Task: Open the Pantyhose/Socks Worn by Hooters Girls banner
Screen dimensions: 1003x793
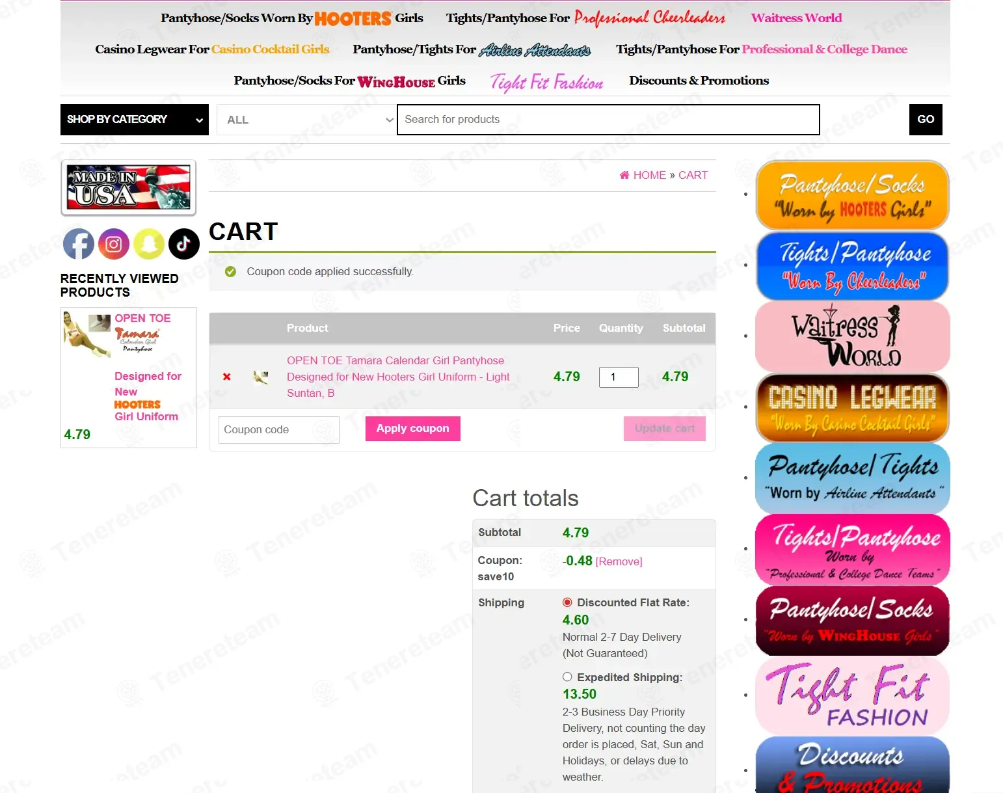Action: [852, 195]
